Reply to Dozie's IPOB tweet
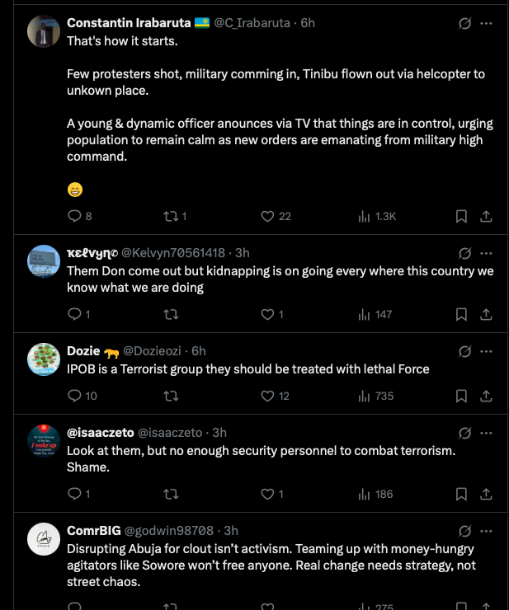509x610 pixels. [x=74, y=396]
